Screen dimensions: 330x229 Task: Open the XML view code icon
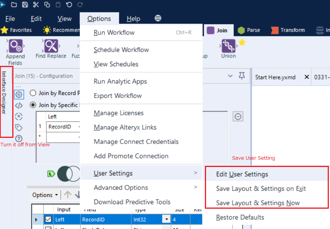(19, 105)
